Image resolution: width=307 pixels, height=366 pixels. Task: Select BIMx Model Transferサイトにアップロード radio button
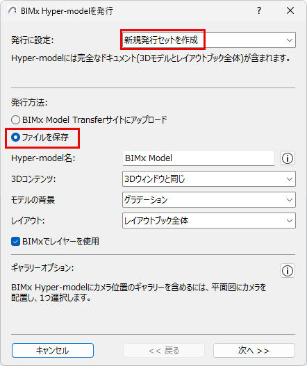coord(16,120)
